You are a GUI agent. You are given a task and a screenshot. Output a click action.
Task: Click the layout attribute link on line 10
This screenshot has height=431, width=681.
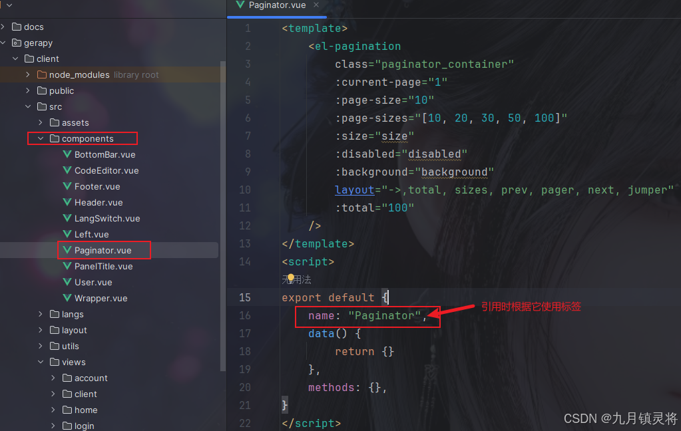354,190
